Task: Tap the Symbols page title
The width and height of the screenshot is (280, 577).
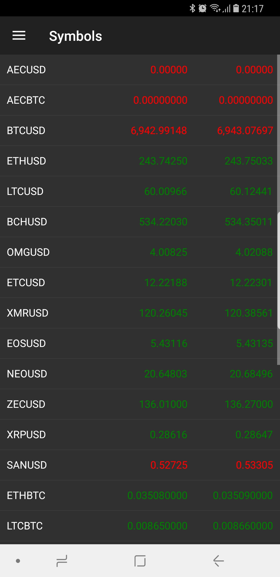Action: (x=75, y=36)
